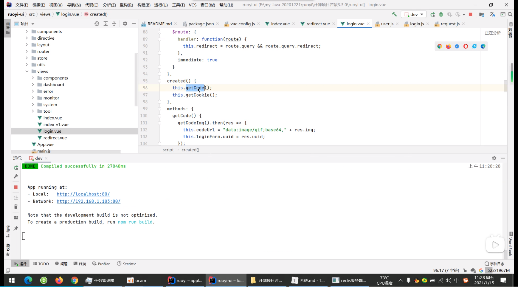
Task: Open the 重构(R) menu
Action: [126, 5]
